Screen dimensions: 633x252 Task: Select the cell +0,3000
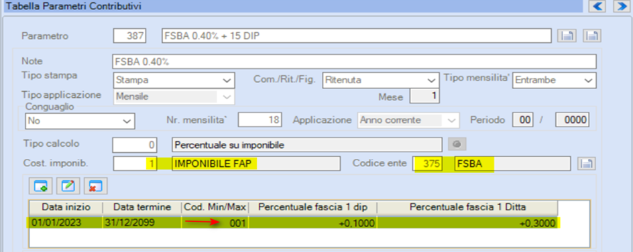467,223
